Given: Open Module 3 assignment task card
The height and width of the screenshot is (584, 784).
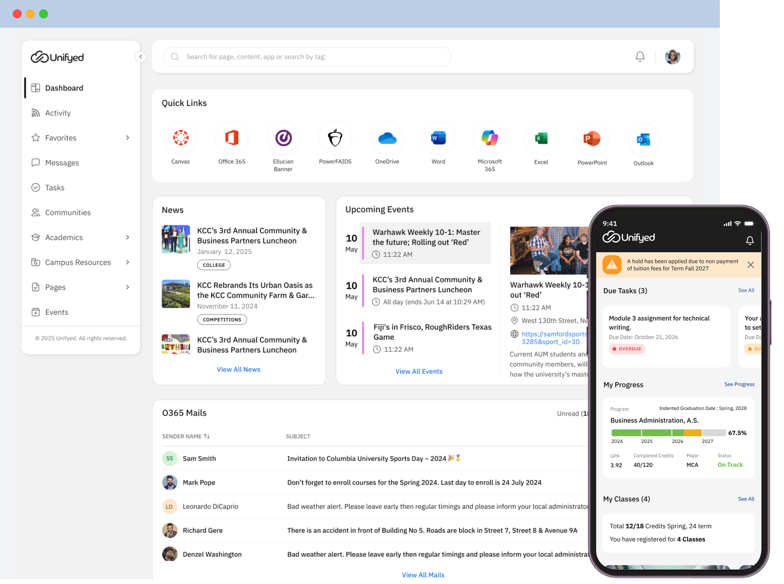Looking at the screenshot, I should click(x=667, y=337).
